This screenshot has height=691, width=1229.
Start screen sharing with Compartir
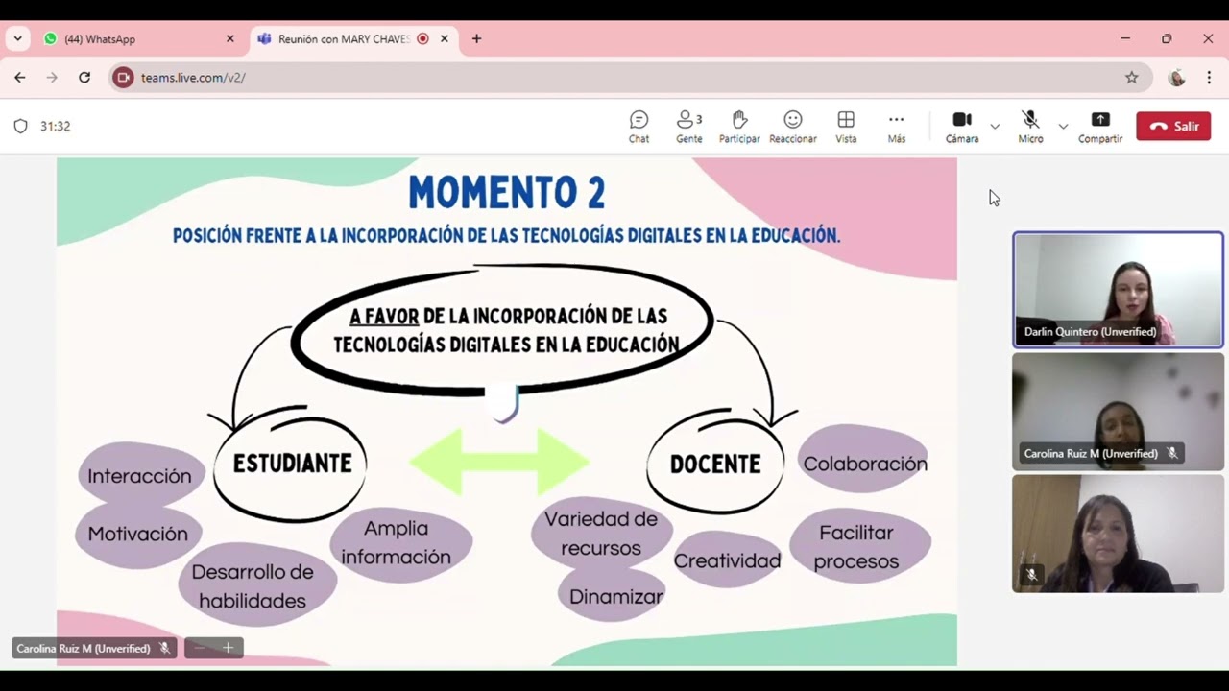point(1100,126)
